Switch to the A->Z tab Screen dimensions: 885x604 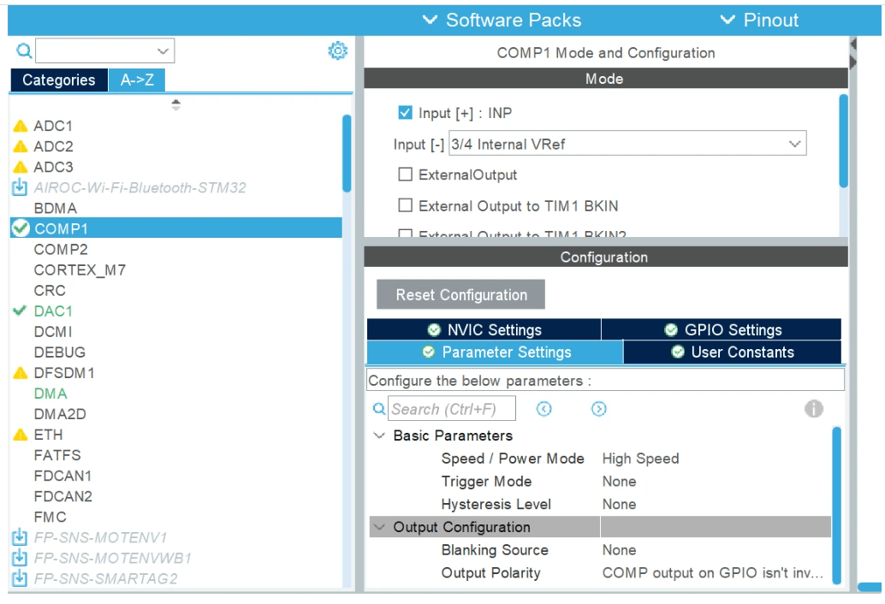[x=137, y=80]
